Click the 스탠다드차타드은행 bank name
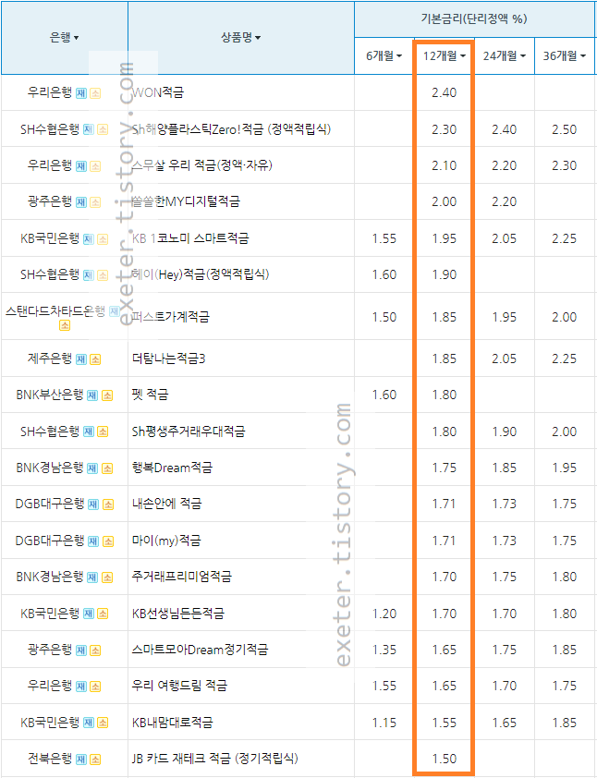 tap(55, 311)
